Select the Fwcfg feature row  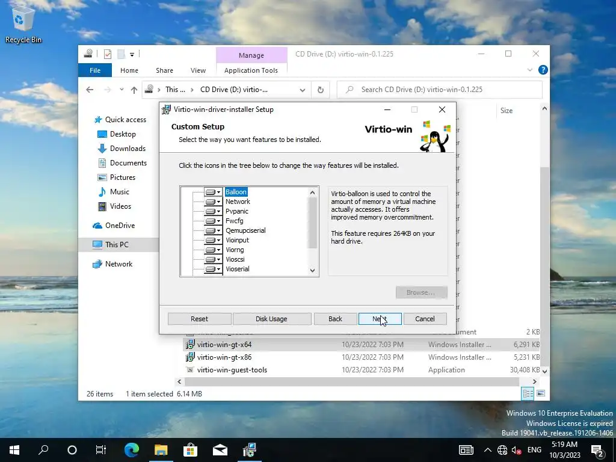(235, 221)
